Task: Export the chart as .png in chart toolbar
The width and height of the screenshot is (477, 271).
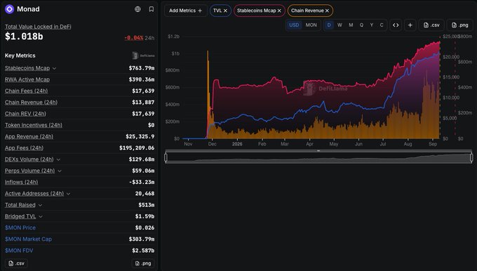Action: [459, 25]
